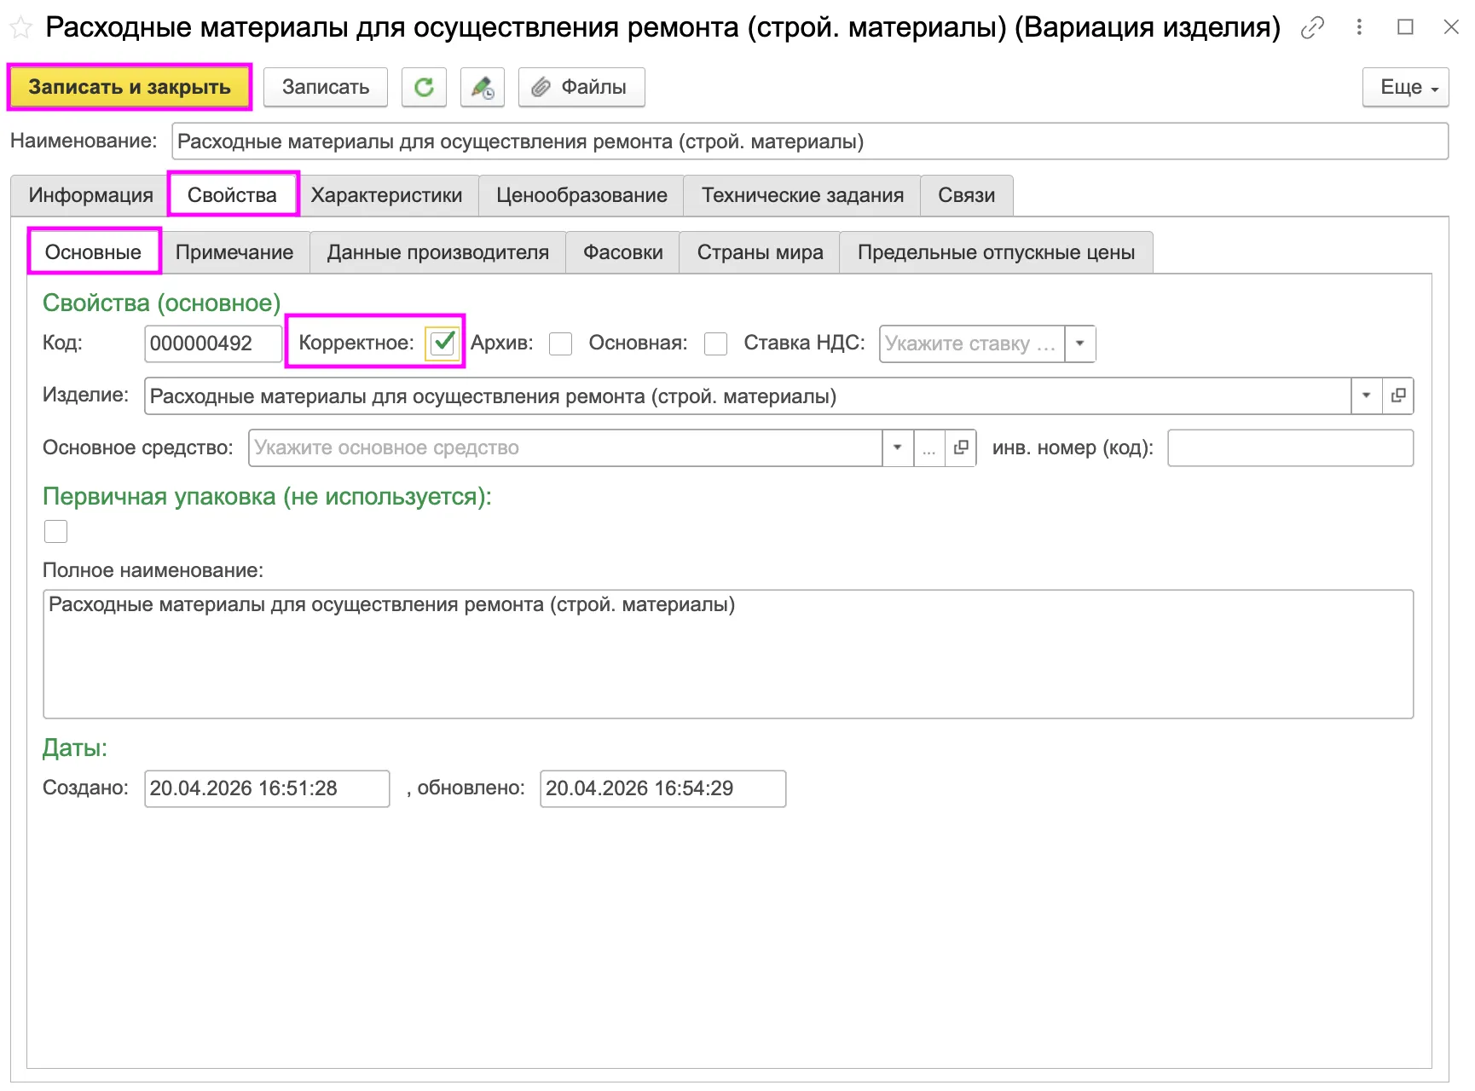Screen dimensions: 1475x1091
Task: Expand the Основное средство dropdown
Action: pos(898,447)
